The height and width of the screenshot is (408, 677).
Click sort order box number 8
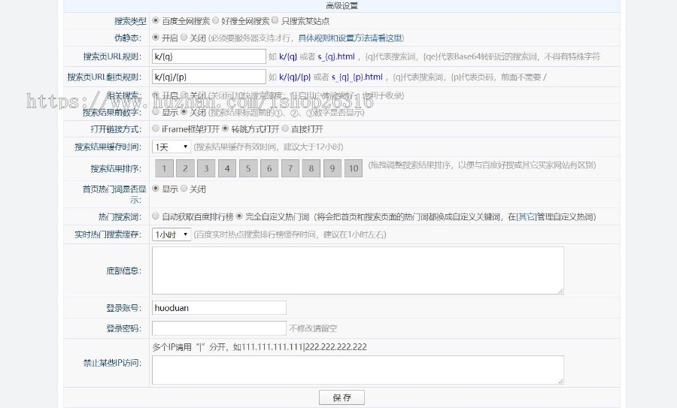click(x=311, y=168)
